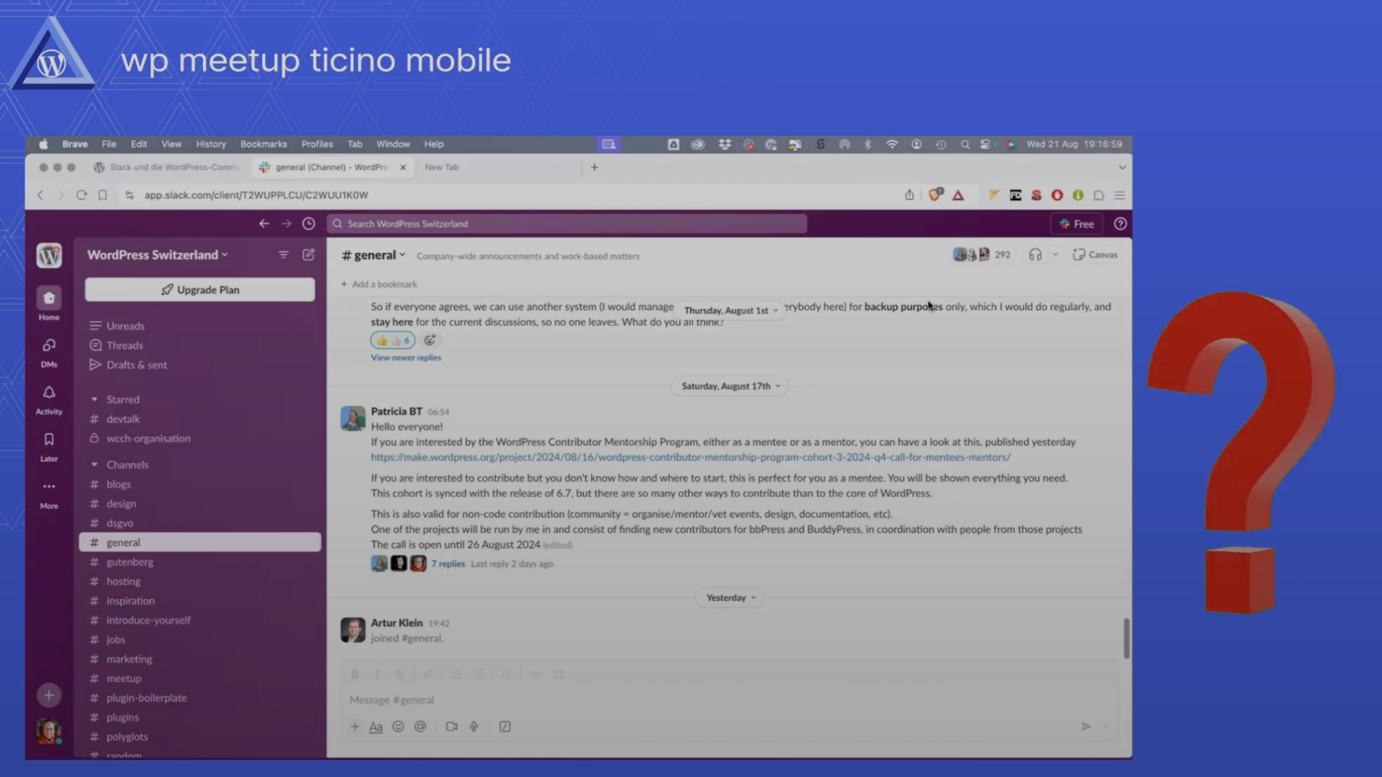Toggle text formatting with the Aa icon
Viewport: 1382px width, 777px height.
[x=376, y=727]
